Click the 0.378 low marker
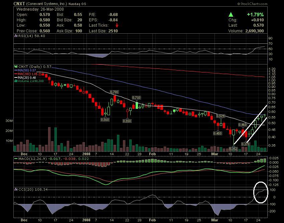This screenshot has width=284, height=223. tap(246, 144)
